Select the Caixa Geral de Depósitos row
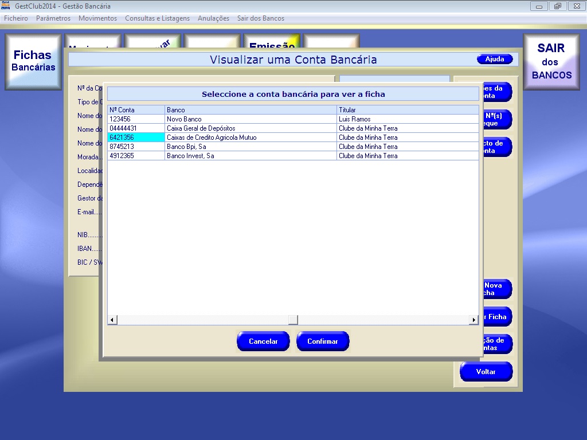 pos(201,128)
